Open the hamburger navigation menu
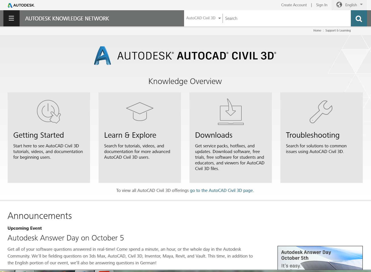This screenshot has height=272, width=371. click(x=11, y=18)
